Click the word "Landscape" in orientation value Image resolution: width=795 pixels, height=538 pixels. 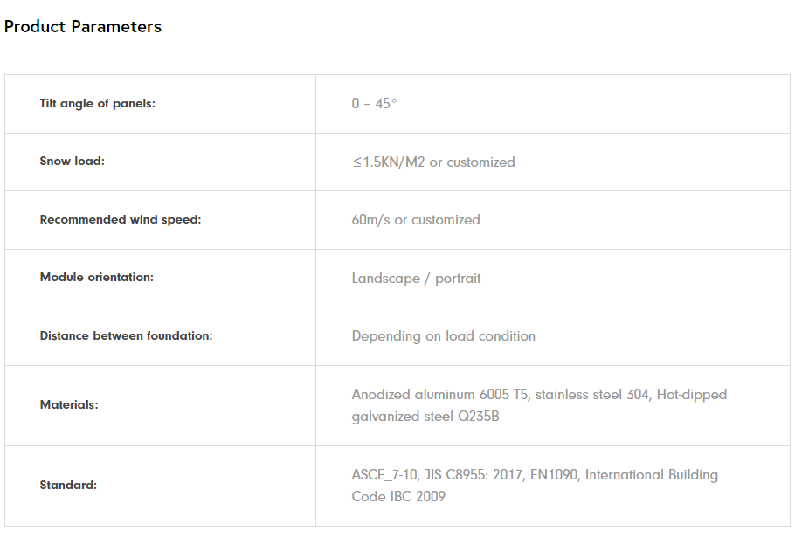pos(385,279)
